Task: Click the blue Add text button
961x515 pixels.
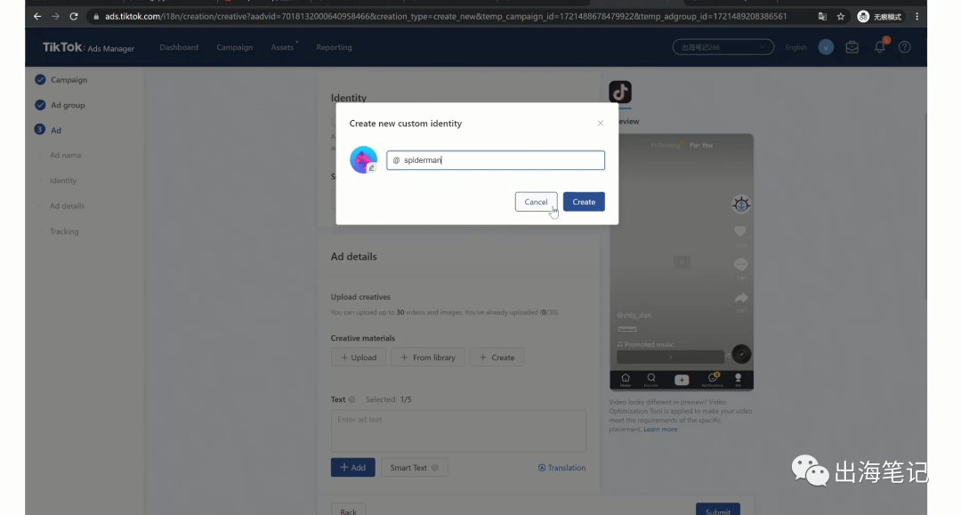Action: (x=353, y=467)
